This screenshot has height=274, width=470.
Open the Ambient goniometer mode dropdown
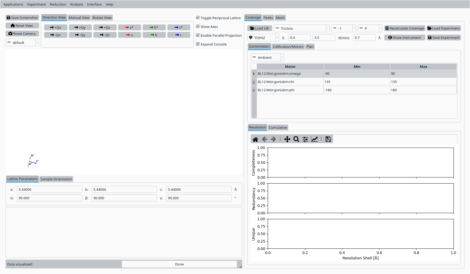(267, 57)
